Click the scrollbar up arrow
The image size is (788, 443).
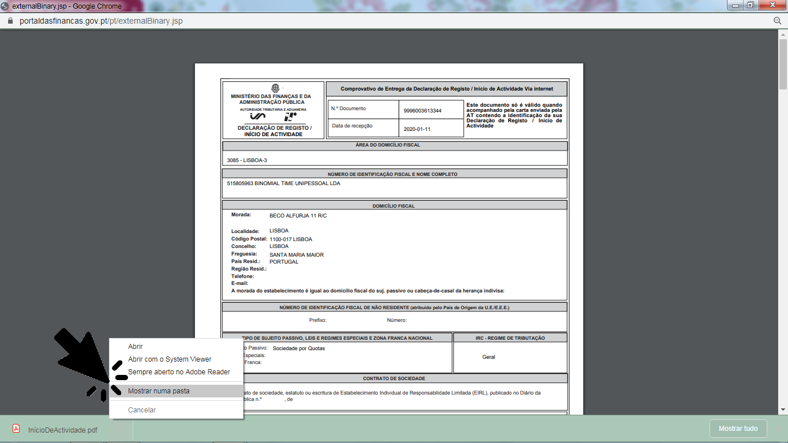[783, 33]
